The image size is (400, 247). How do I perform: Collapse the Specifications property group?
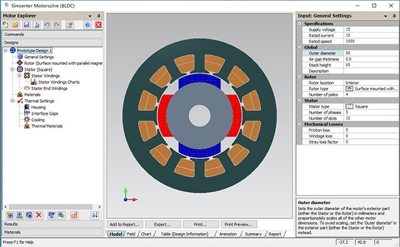(x=299, y=23)
